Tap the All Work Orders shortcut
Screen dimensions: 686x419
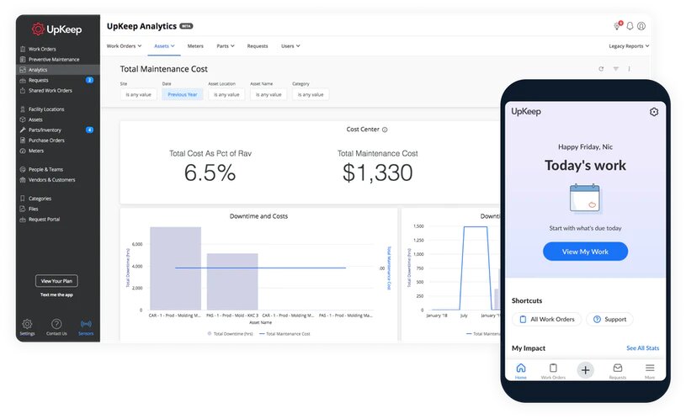tap(547, 319)
